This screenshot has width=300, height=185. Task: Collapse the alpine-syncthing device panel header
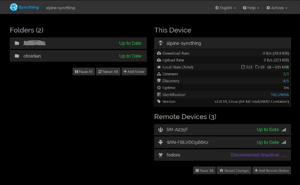(x=222, y=43)
